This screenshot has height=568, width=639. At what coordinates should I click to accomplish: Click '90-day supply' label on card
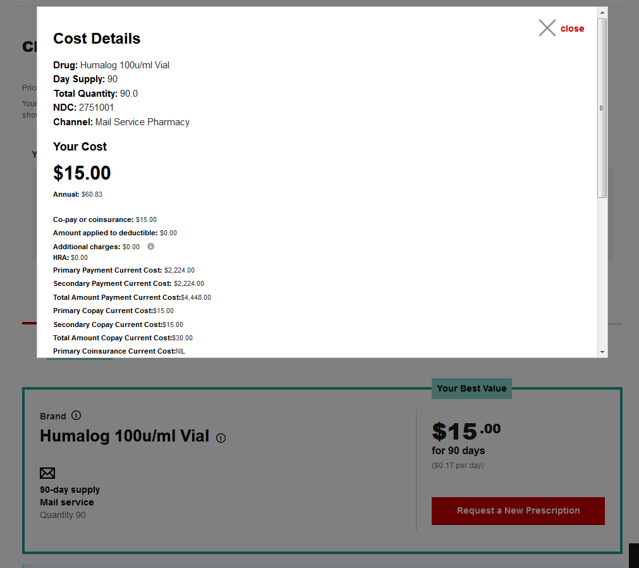[70, 490]
